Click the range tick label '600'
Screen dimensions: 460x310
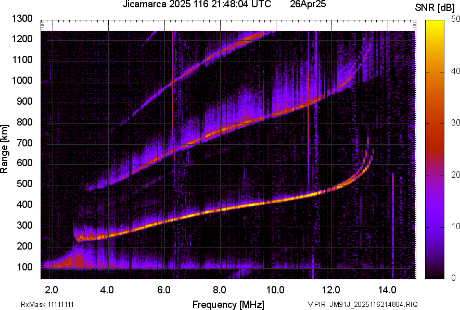point(24,163)
